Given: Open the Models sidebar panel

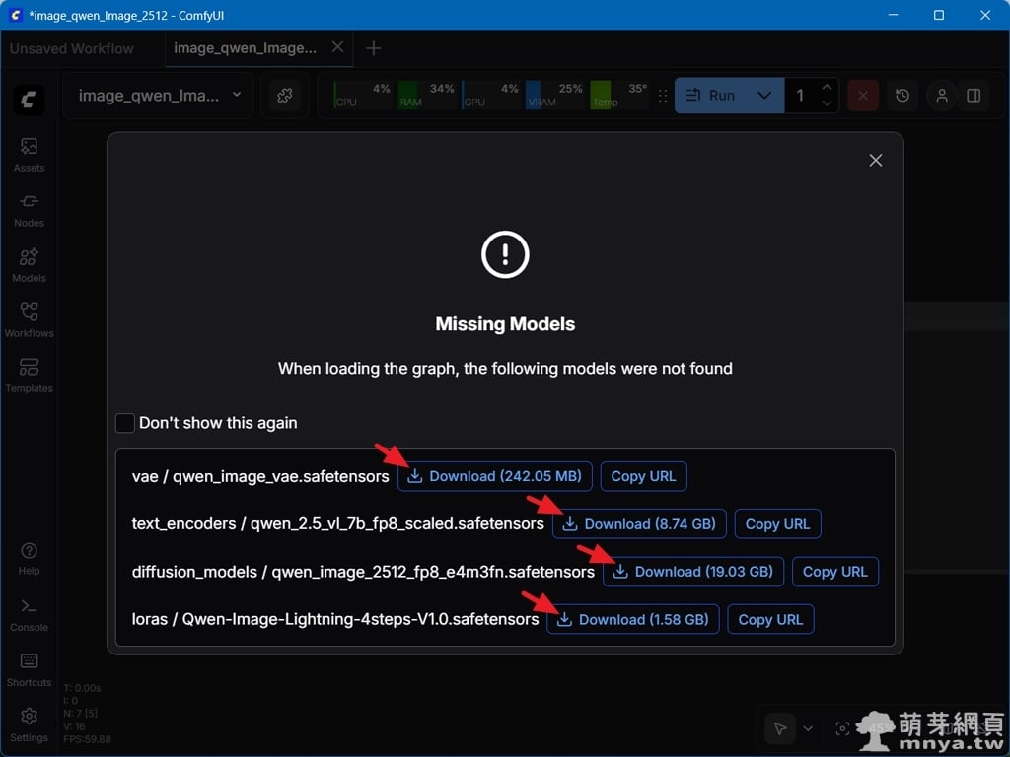Looking at the screenshot, I should pyautogui.click(x=29, y=264).
